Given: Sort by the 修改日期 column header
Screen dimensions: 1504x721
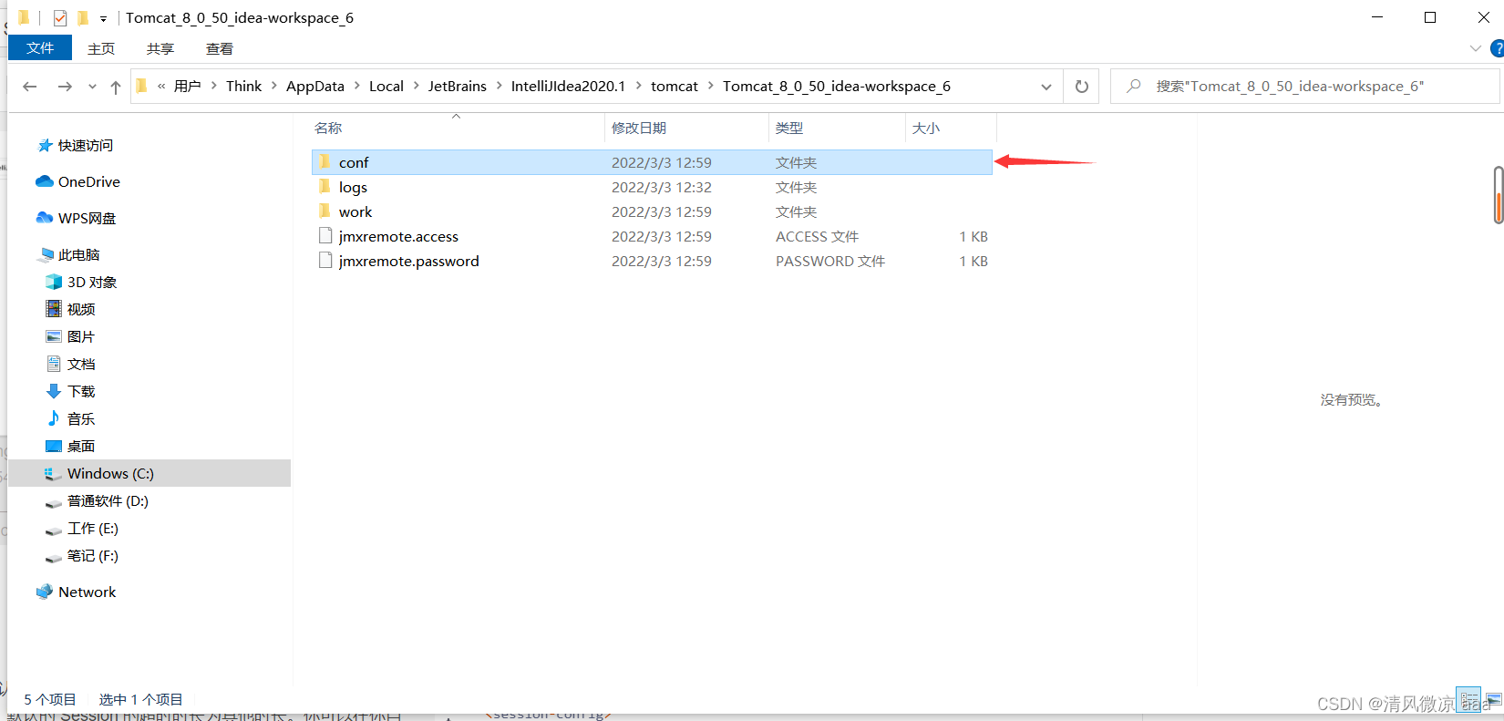Looking at the screenshot, I should tap(686, 128).
